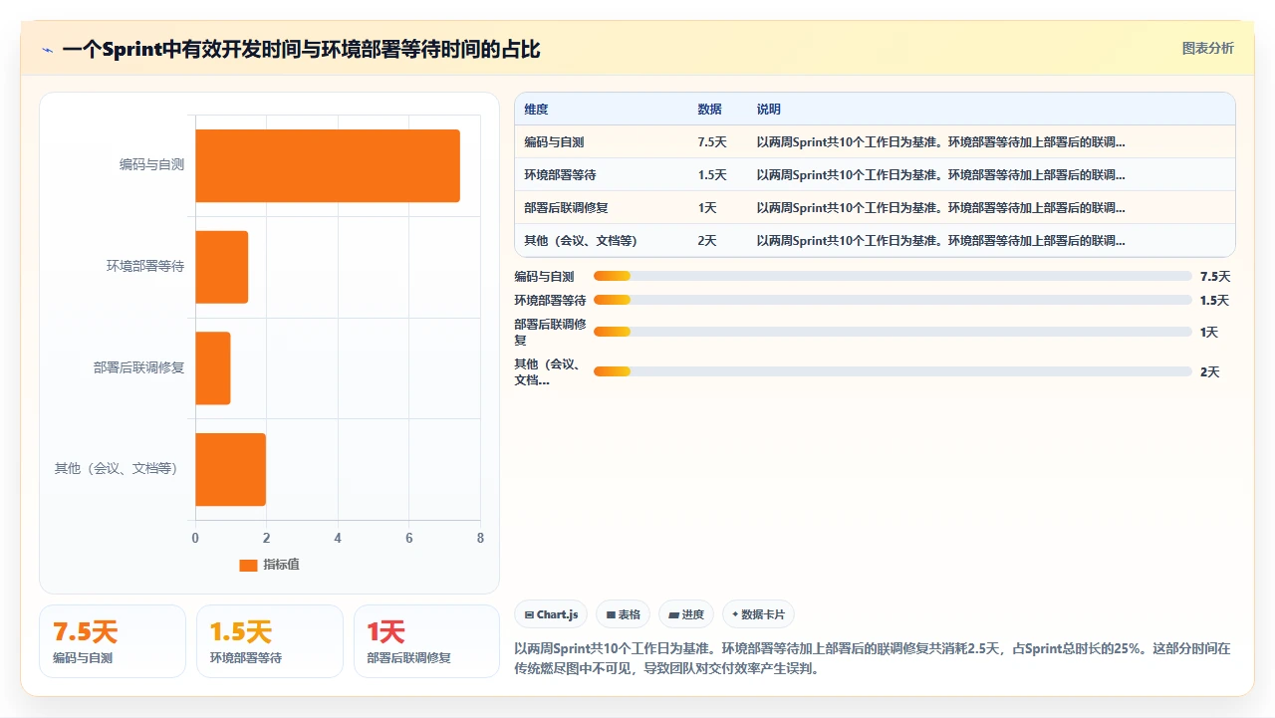Select the 部署后联调修复 table row
Image resolution: width=1275 pixels, height=718 pixels.
tap(875, 208)
